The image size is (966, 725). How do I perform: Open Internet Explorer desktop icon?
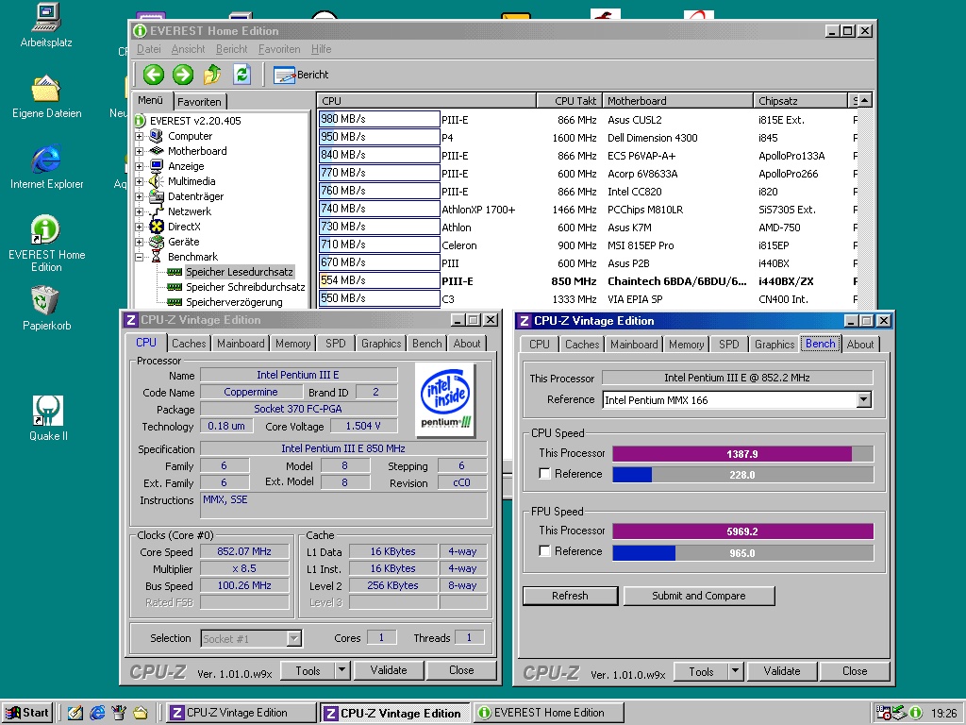tap(46, 160)
